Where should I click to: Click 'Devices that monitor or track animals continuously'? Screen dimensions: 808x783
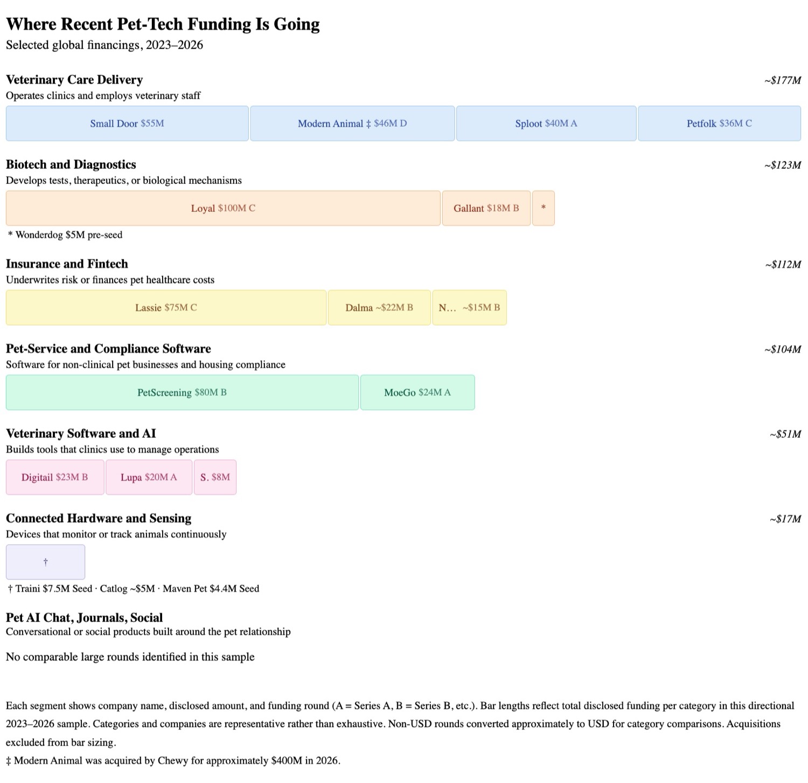[116, 534]
